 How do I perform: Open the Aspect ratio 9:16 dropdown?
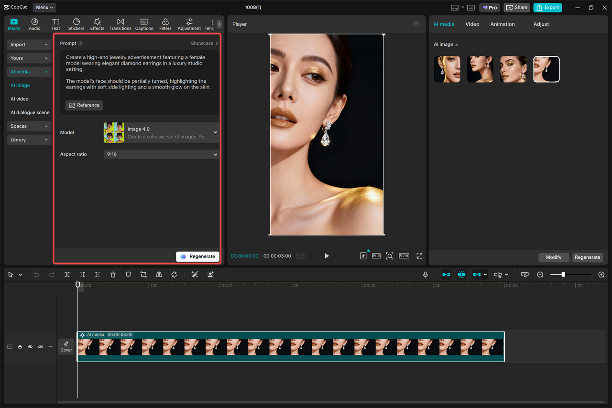pyautogui.click(x=161, y=154)
